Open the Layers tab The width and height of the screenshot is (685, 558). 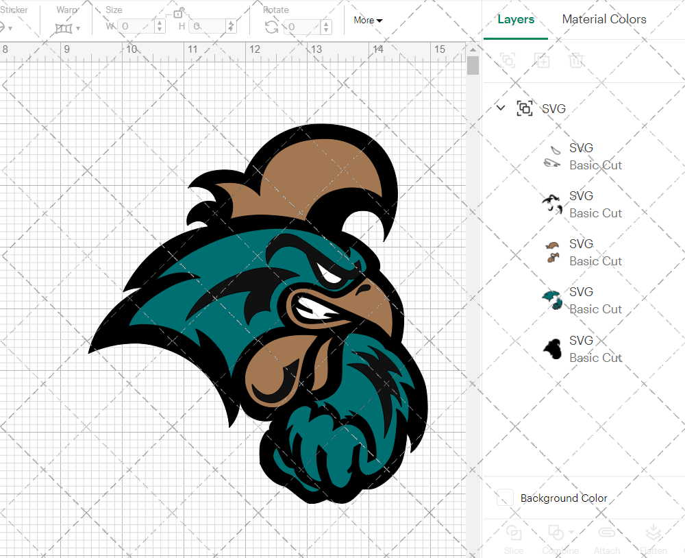516,19
